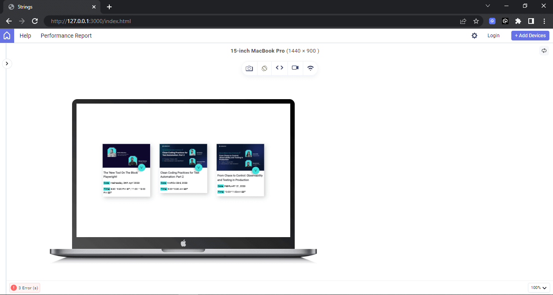Open the browser chevron dropdown menu
The height and width of the screenshot is (295, 553).
click(x=488, y=6)
